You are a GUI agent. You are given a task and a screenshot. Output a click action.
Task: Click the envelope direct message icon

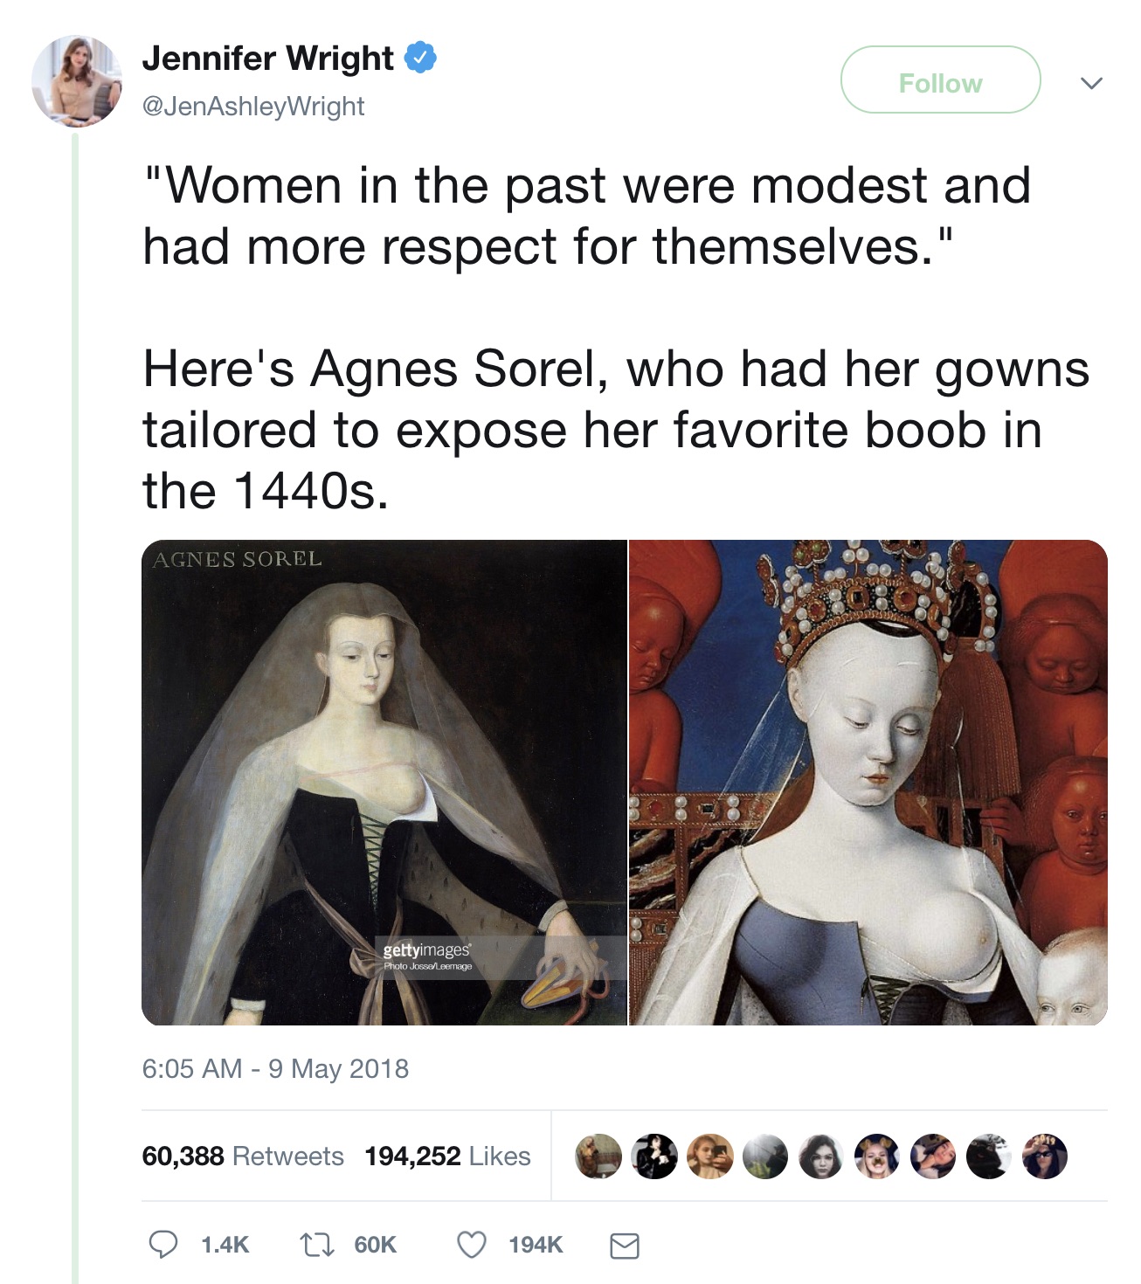tap(624, 1246)
